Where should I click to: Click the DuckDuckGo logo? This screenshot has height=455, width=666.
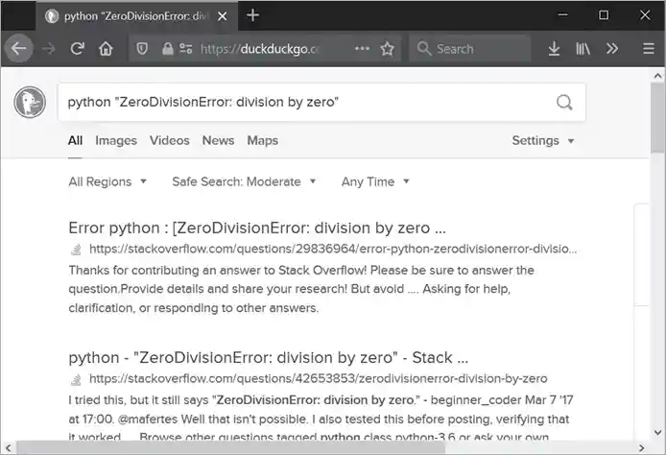tap(31, 102)
